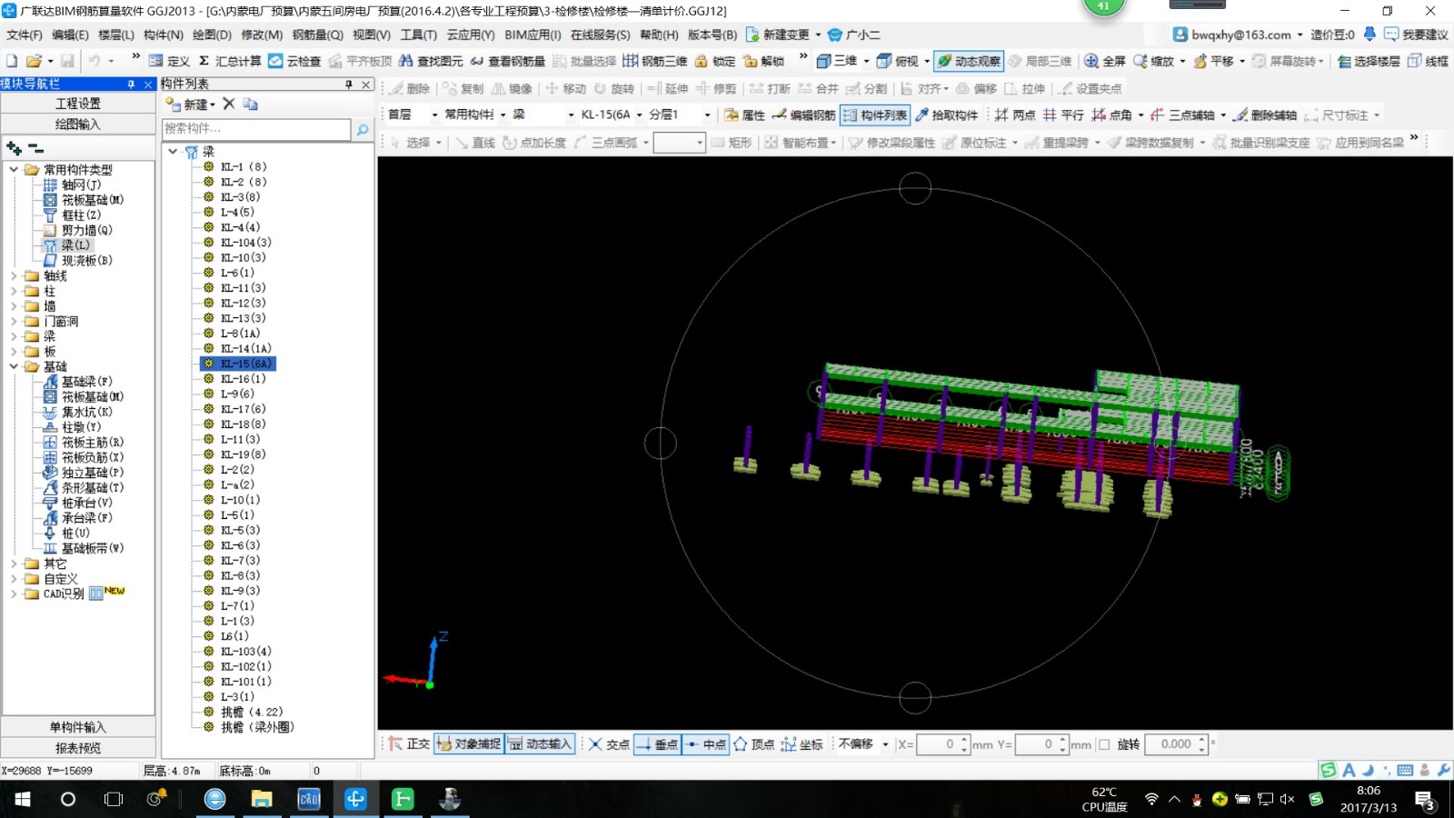Open the 云应用(Y) menu
The width and height of the screenshot is (1454, 818).
coord(471,35)
